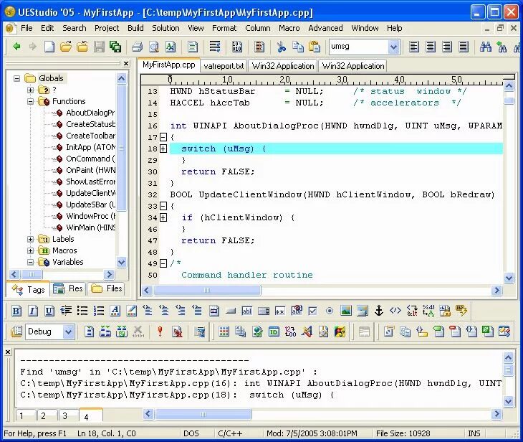Viewport: 523px width, 442px height.
Task: Insert radio button element from the HTML toolbar
Action: [330, 311]
